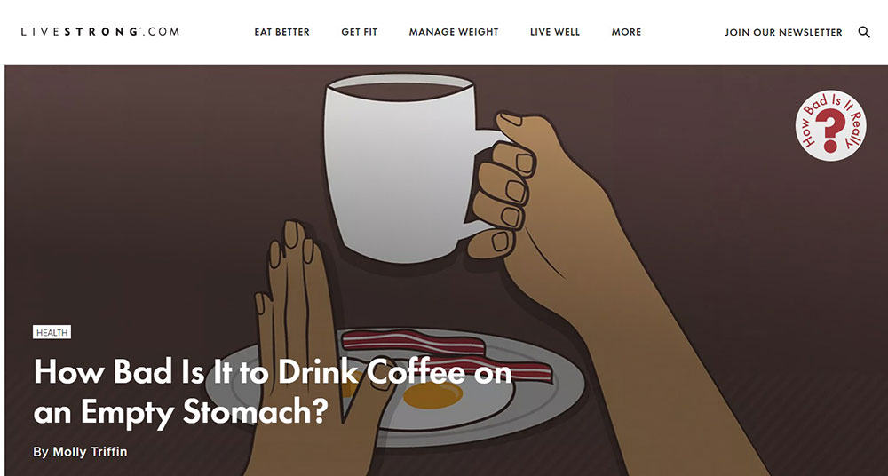Go home via the LIVESTRONG.COM logo
The image size is (888, 476).
click(100, 32)
